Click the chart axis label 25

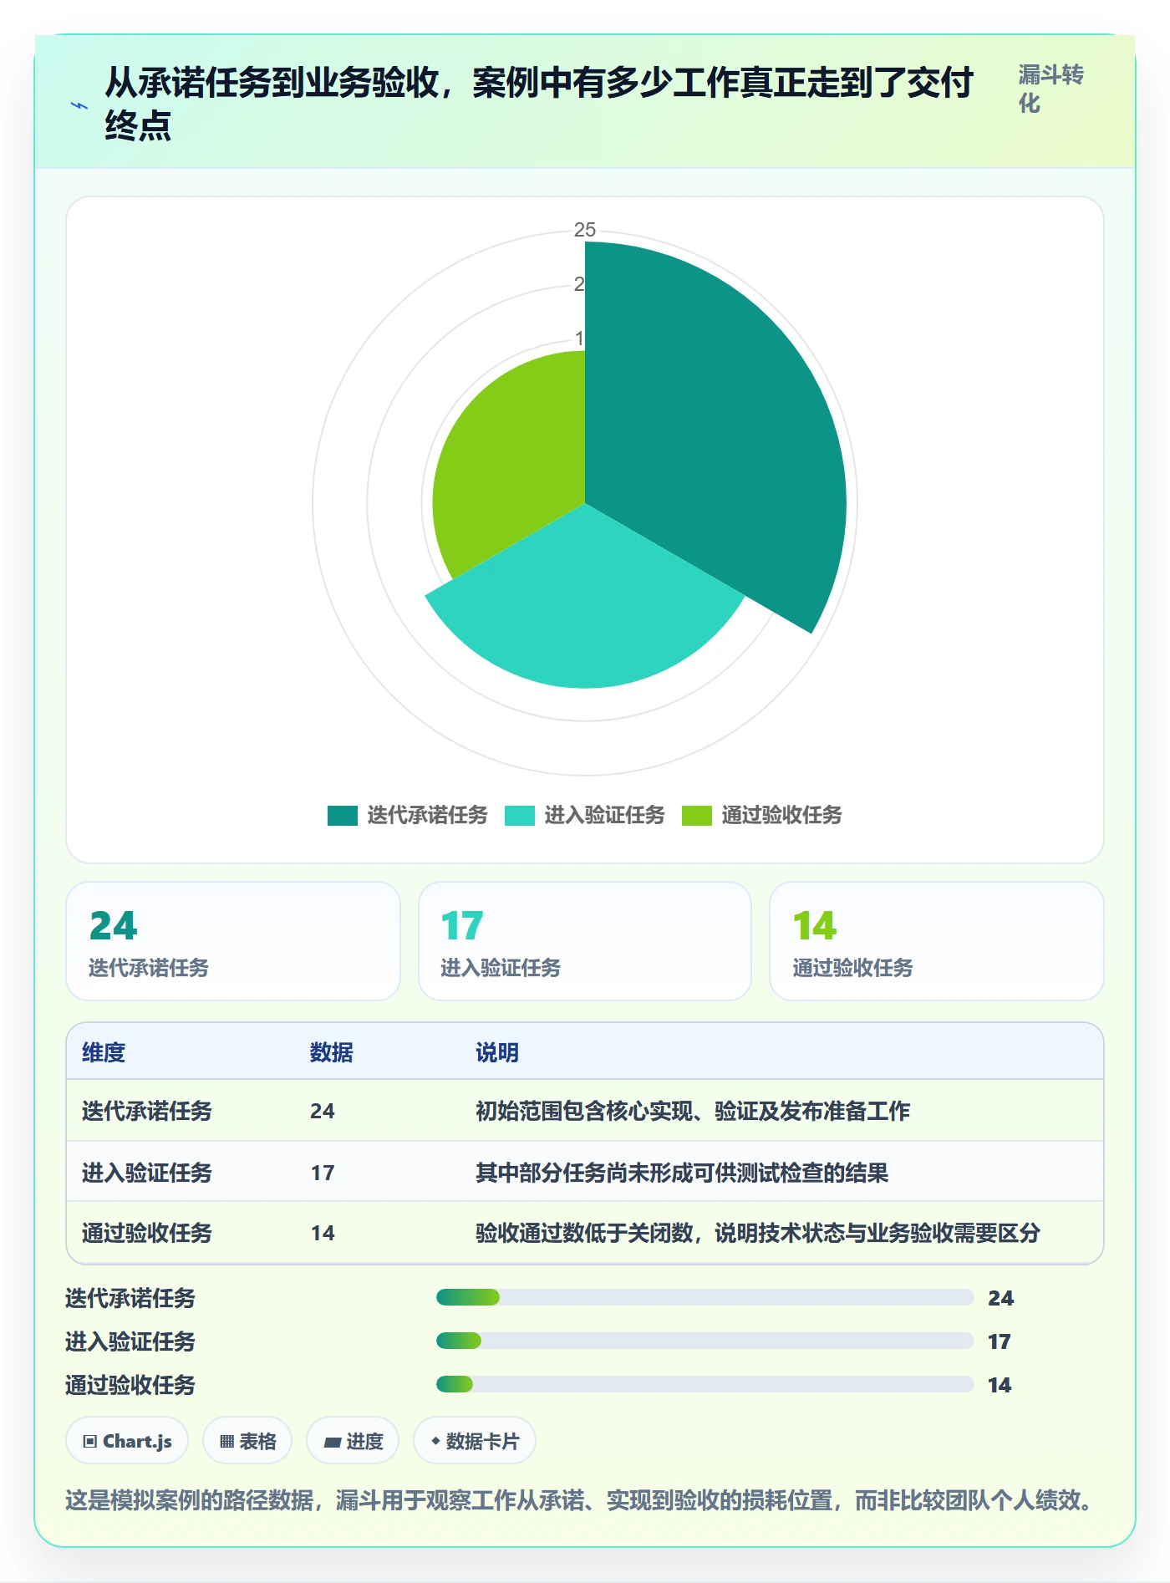click(585, 230)
